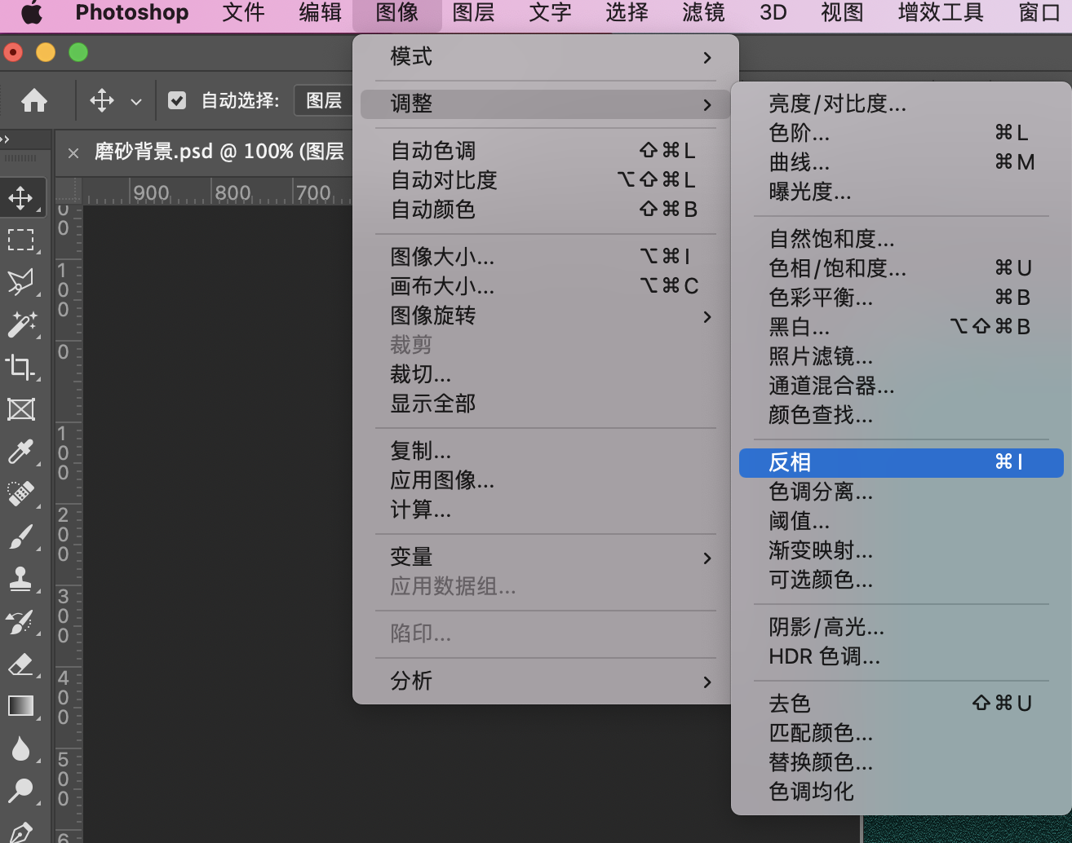Viewport: 1072px width, 843px height.
Task: Close the open 图像 menu
Action: pos(397,13)
